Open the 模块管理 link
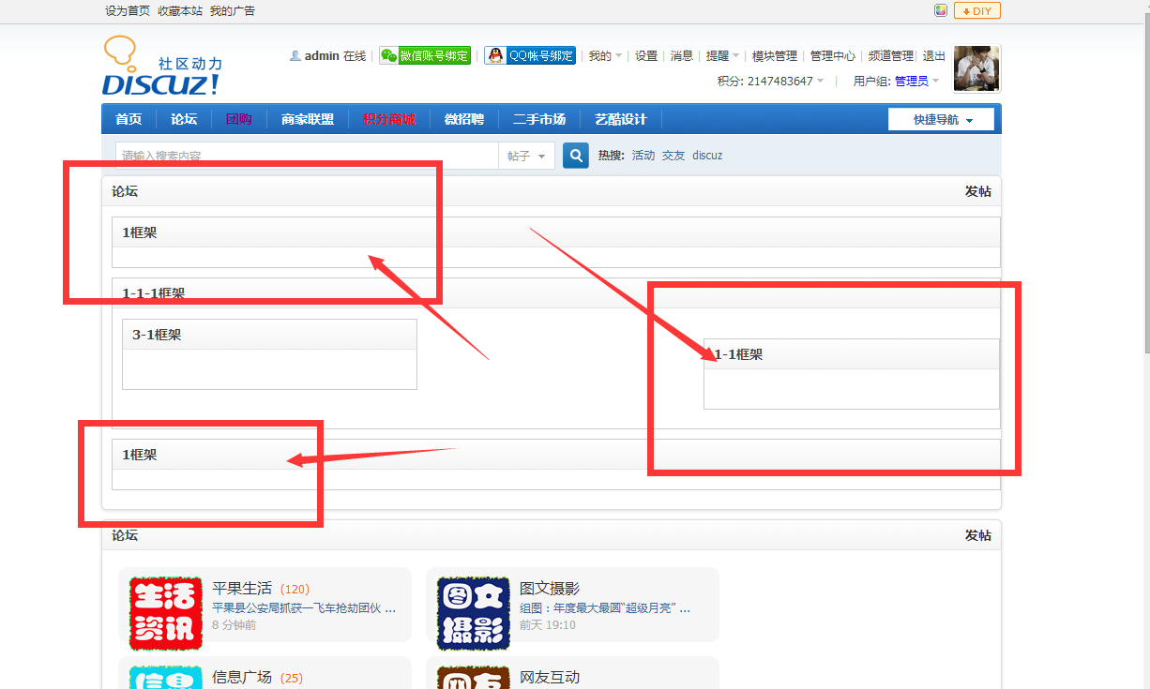The image size is (1150, 689). [x=775, y=56]
